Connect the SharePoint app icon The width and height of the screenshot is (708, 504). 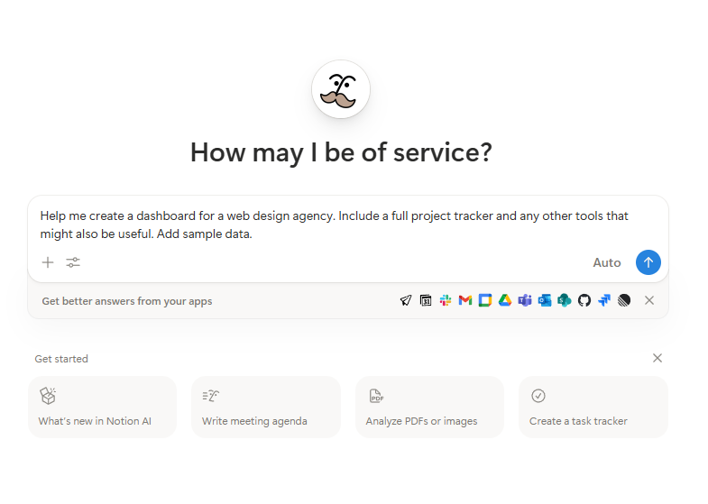[565, 300]
